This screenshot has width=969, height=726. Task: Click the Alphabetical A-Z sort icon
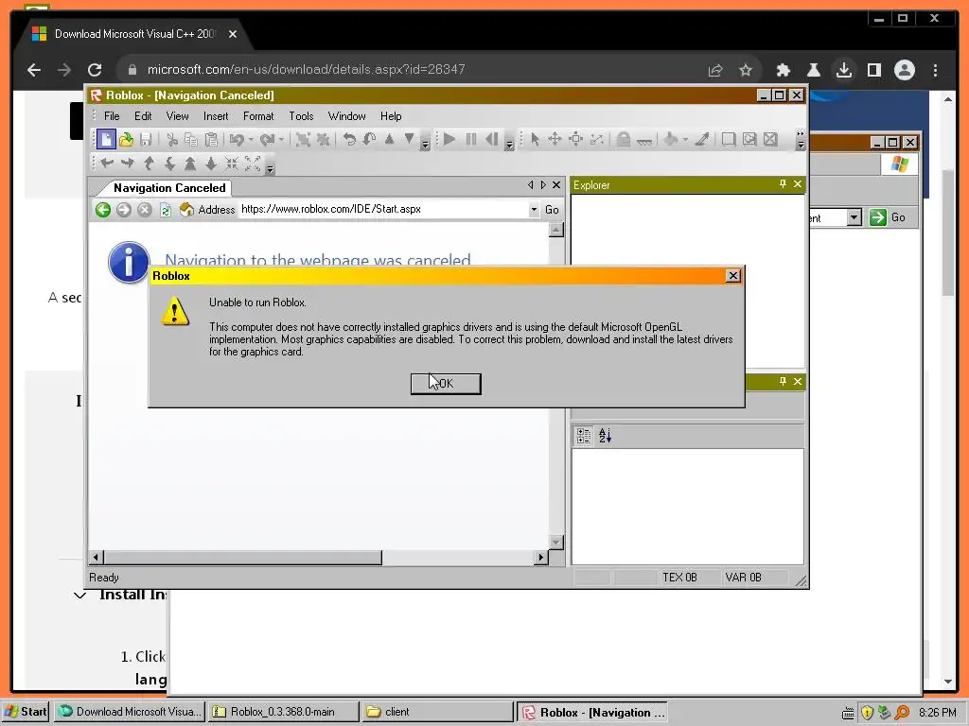click(605, 436)
